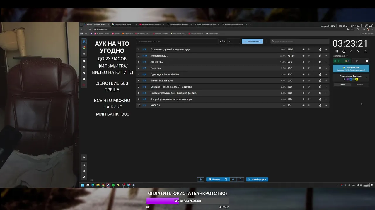Open the settings gear icon in sidebar
375x210 pixels.
point(84,61)
